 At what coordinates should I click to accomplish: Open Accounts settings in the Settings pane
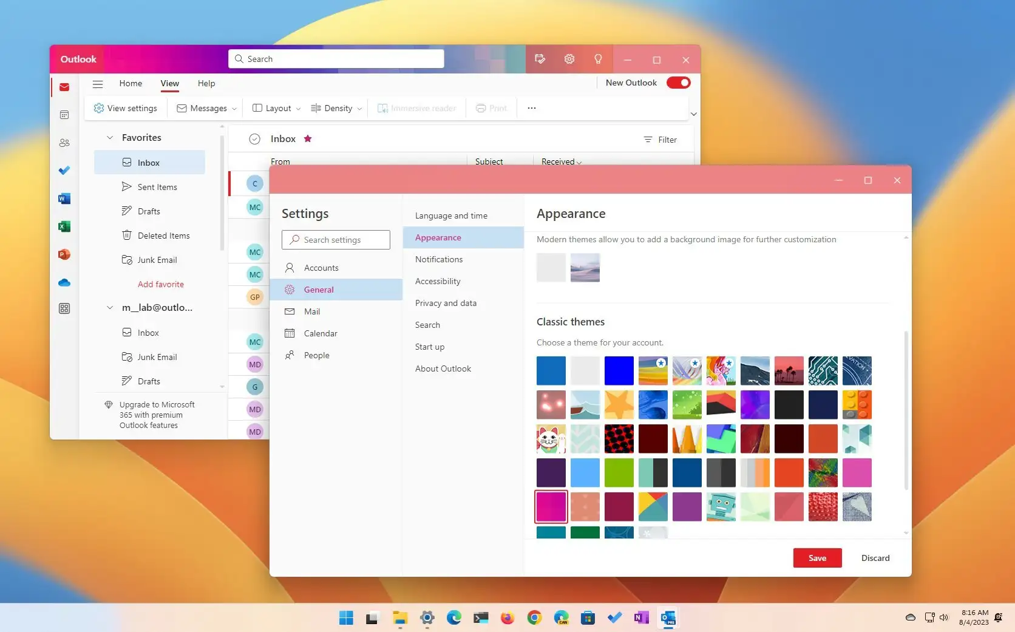point(321,267)
